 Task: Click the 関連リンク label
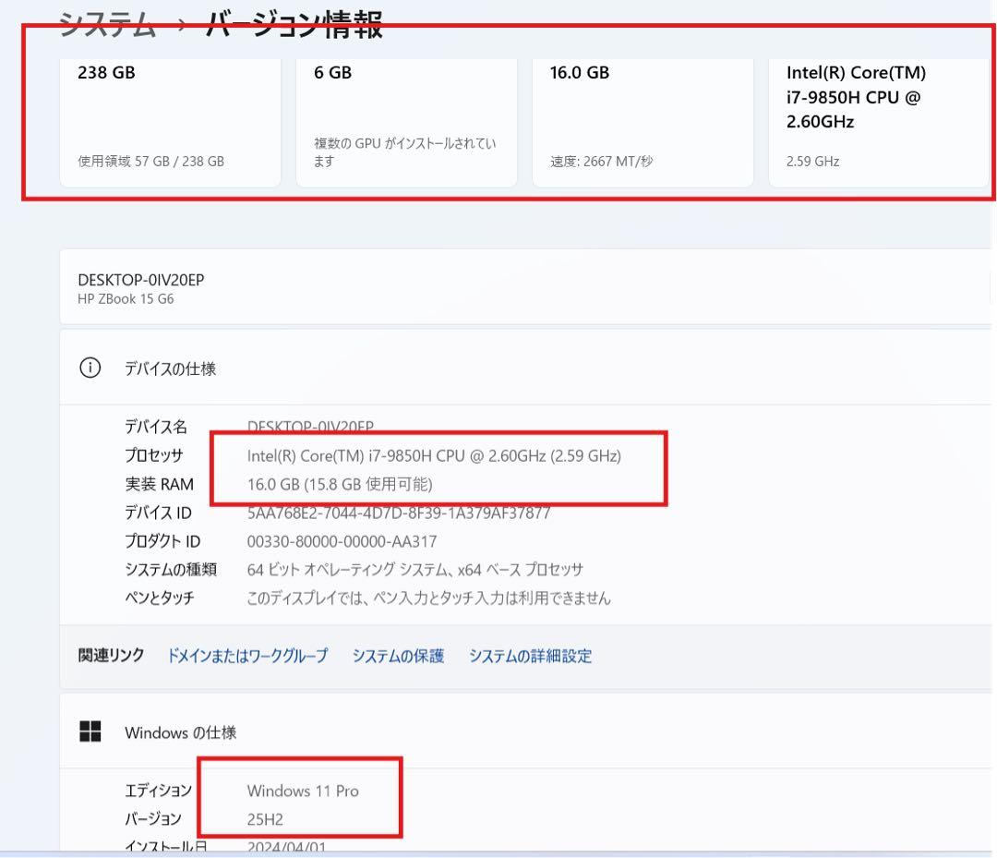click(111, 655)
